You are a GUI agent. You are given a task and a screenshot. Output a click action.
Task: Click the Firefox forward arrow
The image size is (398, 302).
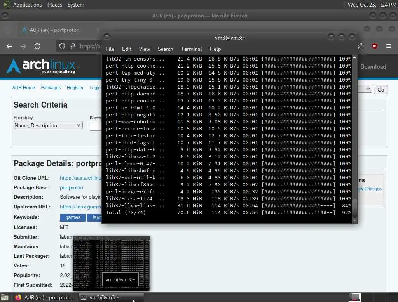coord(23,46)
